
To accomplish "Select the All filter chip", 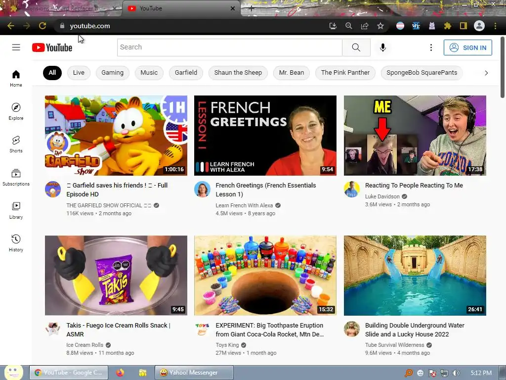I will pyautogui.click(x=52, y=73).
